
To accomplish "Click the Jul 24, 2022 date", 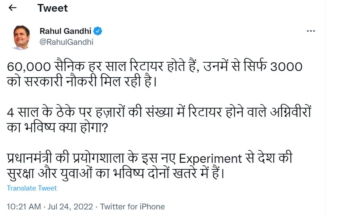I will click(x=70, y=207).
